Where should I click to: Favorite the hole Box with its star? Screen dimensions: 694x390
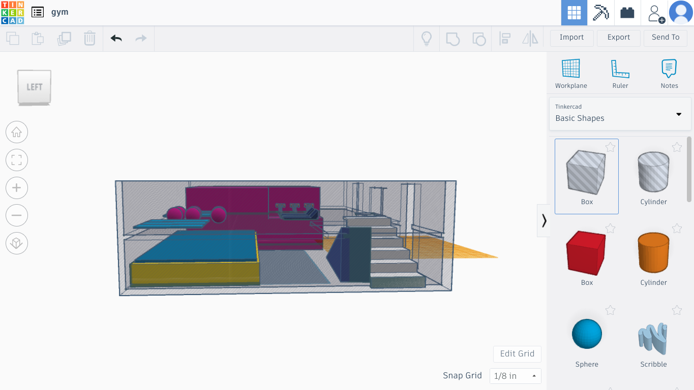(x=611, y=147)
